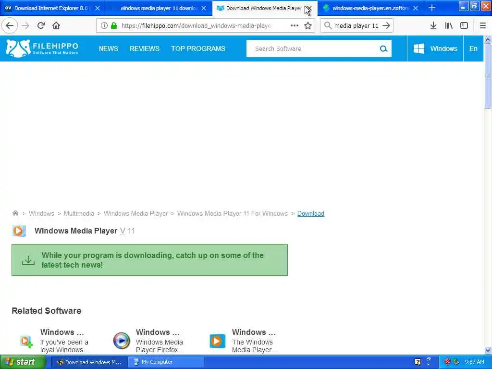Click the Download breadcrumb link
The height and width of the screenshot is (369, 492).
coord(311,213)
